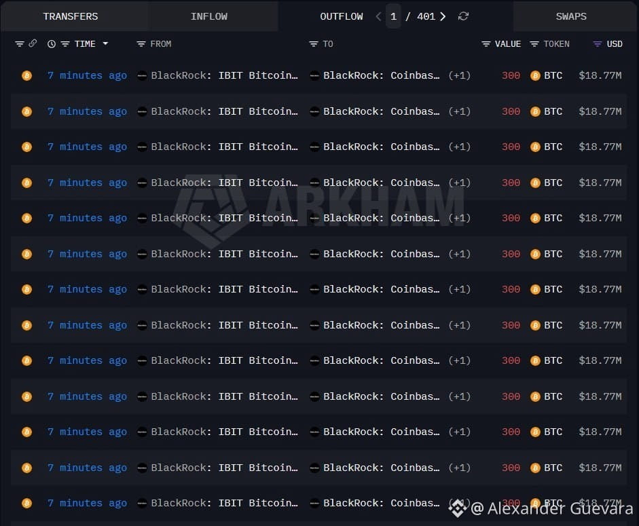Click eighth row's BlackRock IBIT Bitcoin sender
This screenshot has width=639, height=526.
(225, 325)
